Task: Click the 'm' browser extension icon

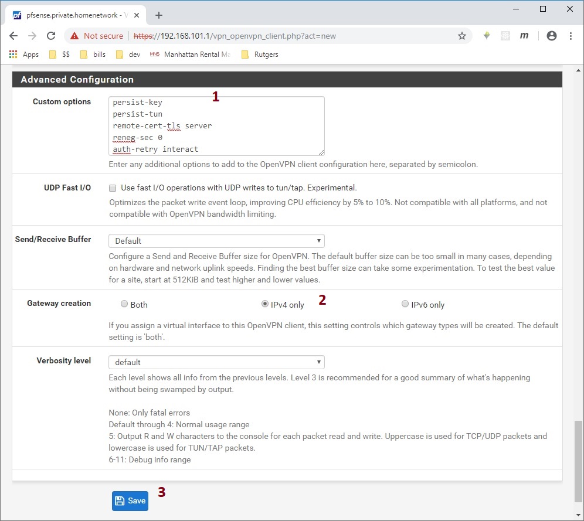Action: click(524, 36)
